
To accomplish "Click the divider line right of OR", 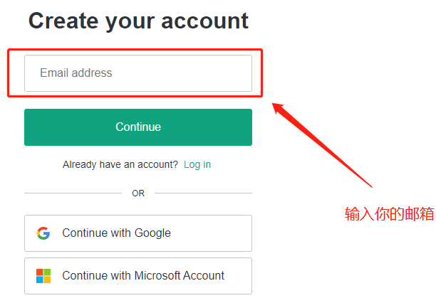I will 203,193.
